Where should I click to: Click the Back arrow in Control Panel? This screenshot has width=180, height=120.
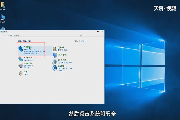[x=2, y=35]
